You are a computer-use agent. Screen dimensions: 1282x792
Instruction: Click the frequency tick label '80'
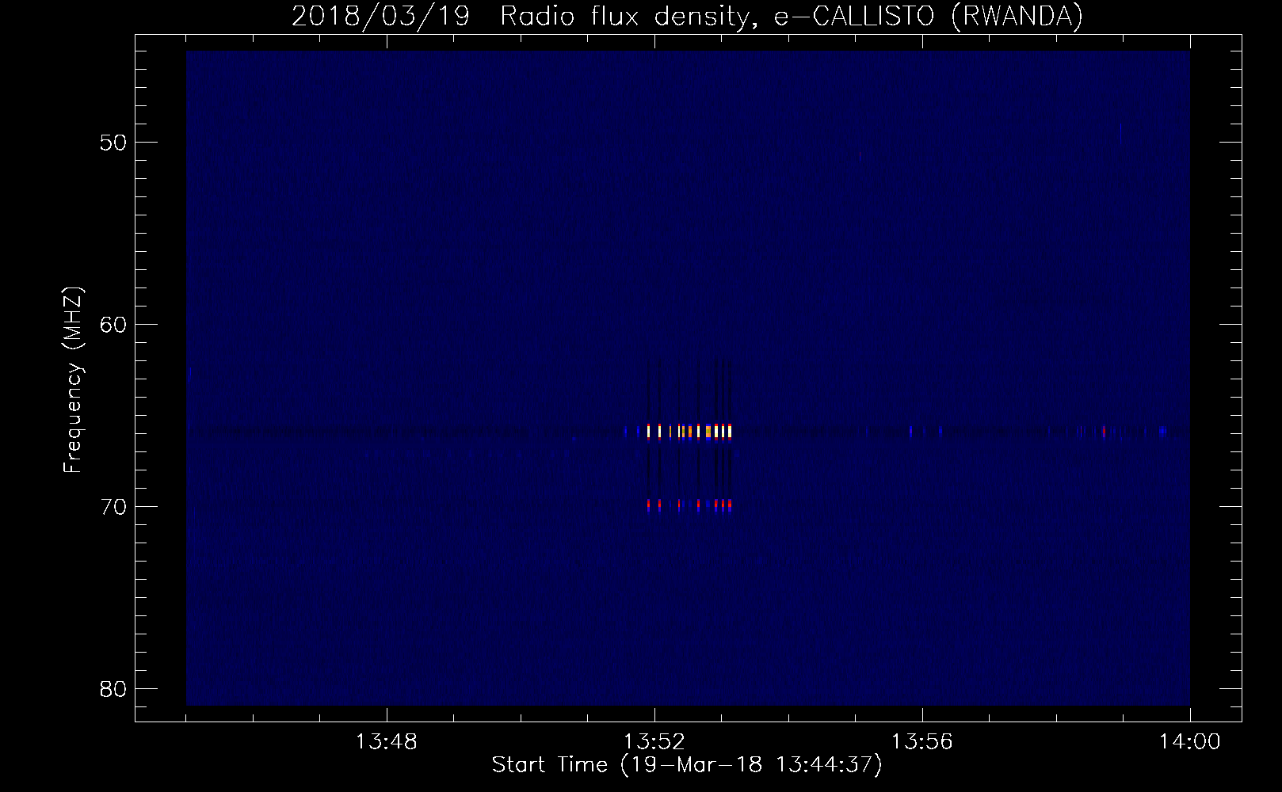pos(113,689)
